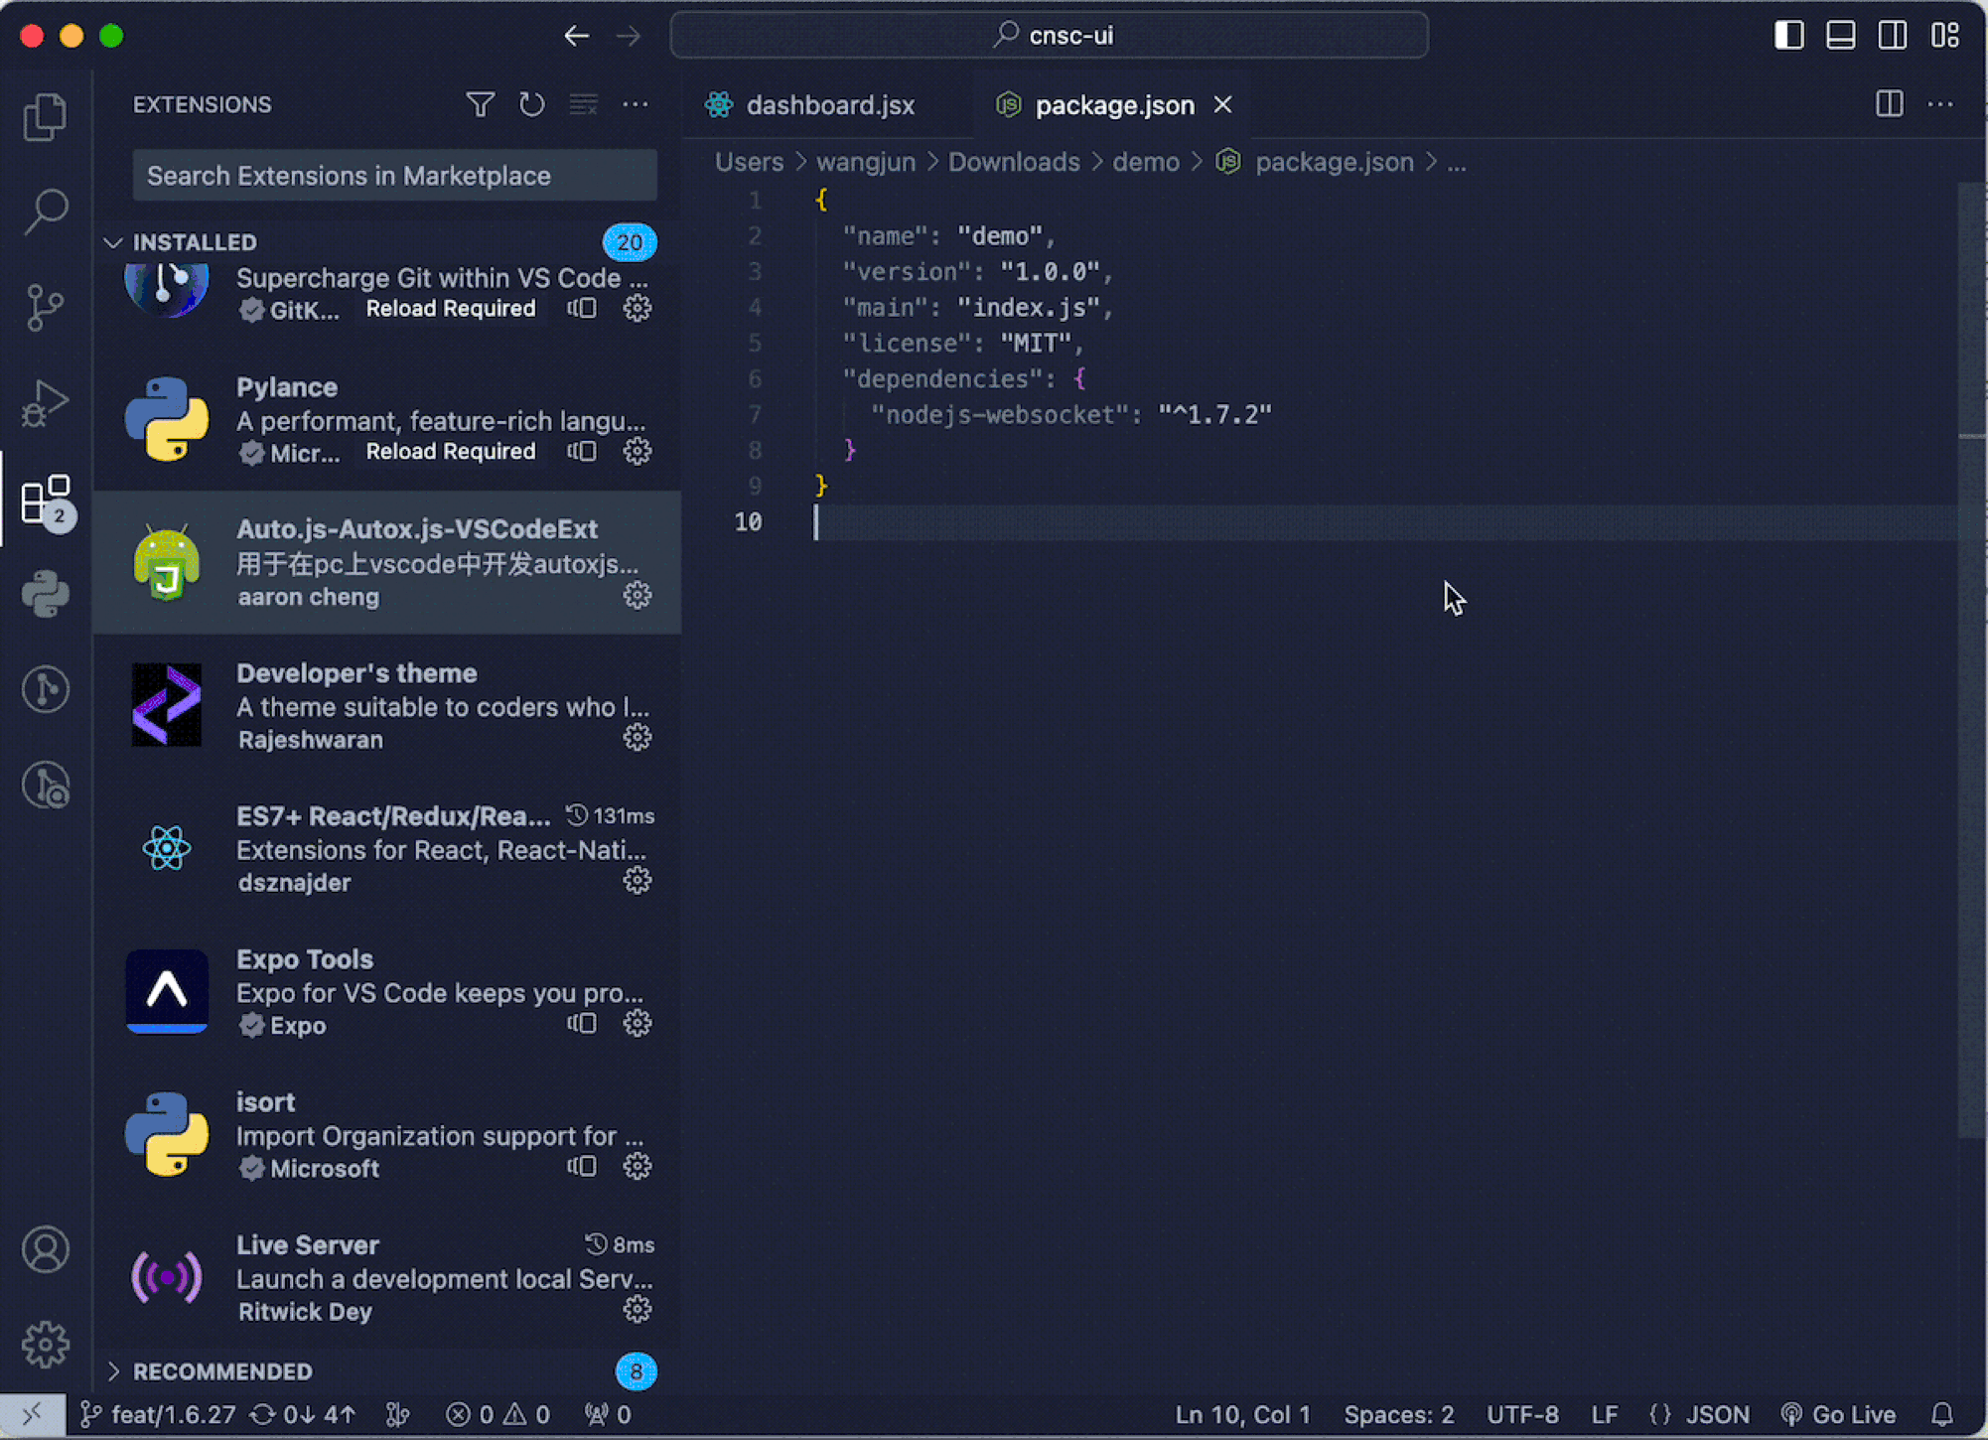Click Search Extensions in Marketplace field
The width and height of the screenshot is (1988, 1440).
(x=394, y=176)
